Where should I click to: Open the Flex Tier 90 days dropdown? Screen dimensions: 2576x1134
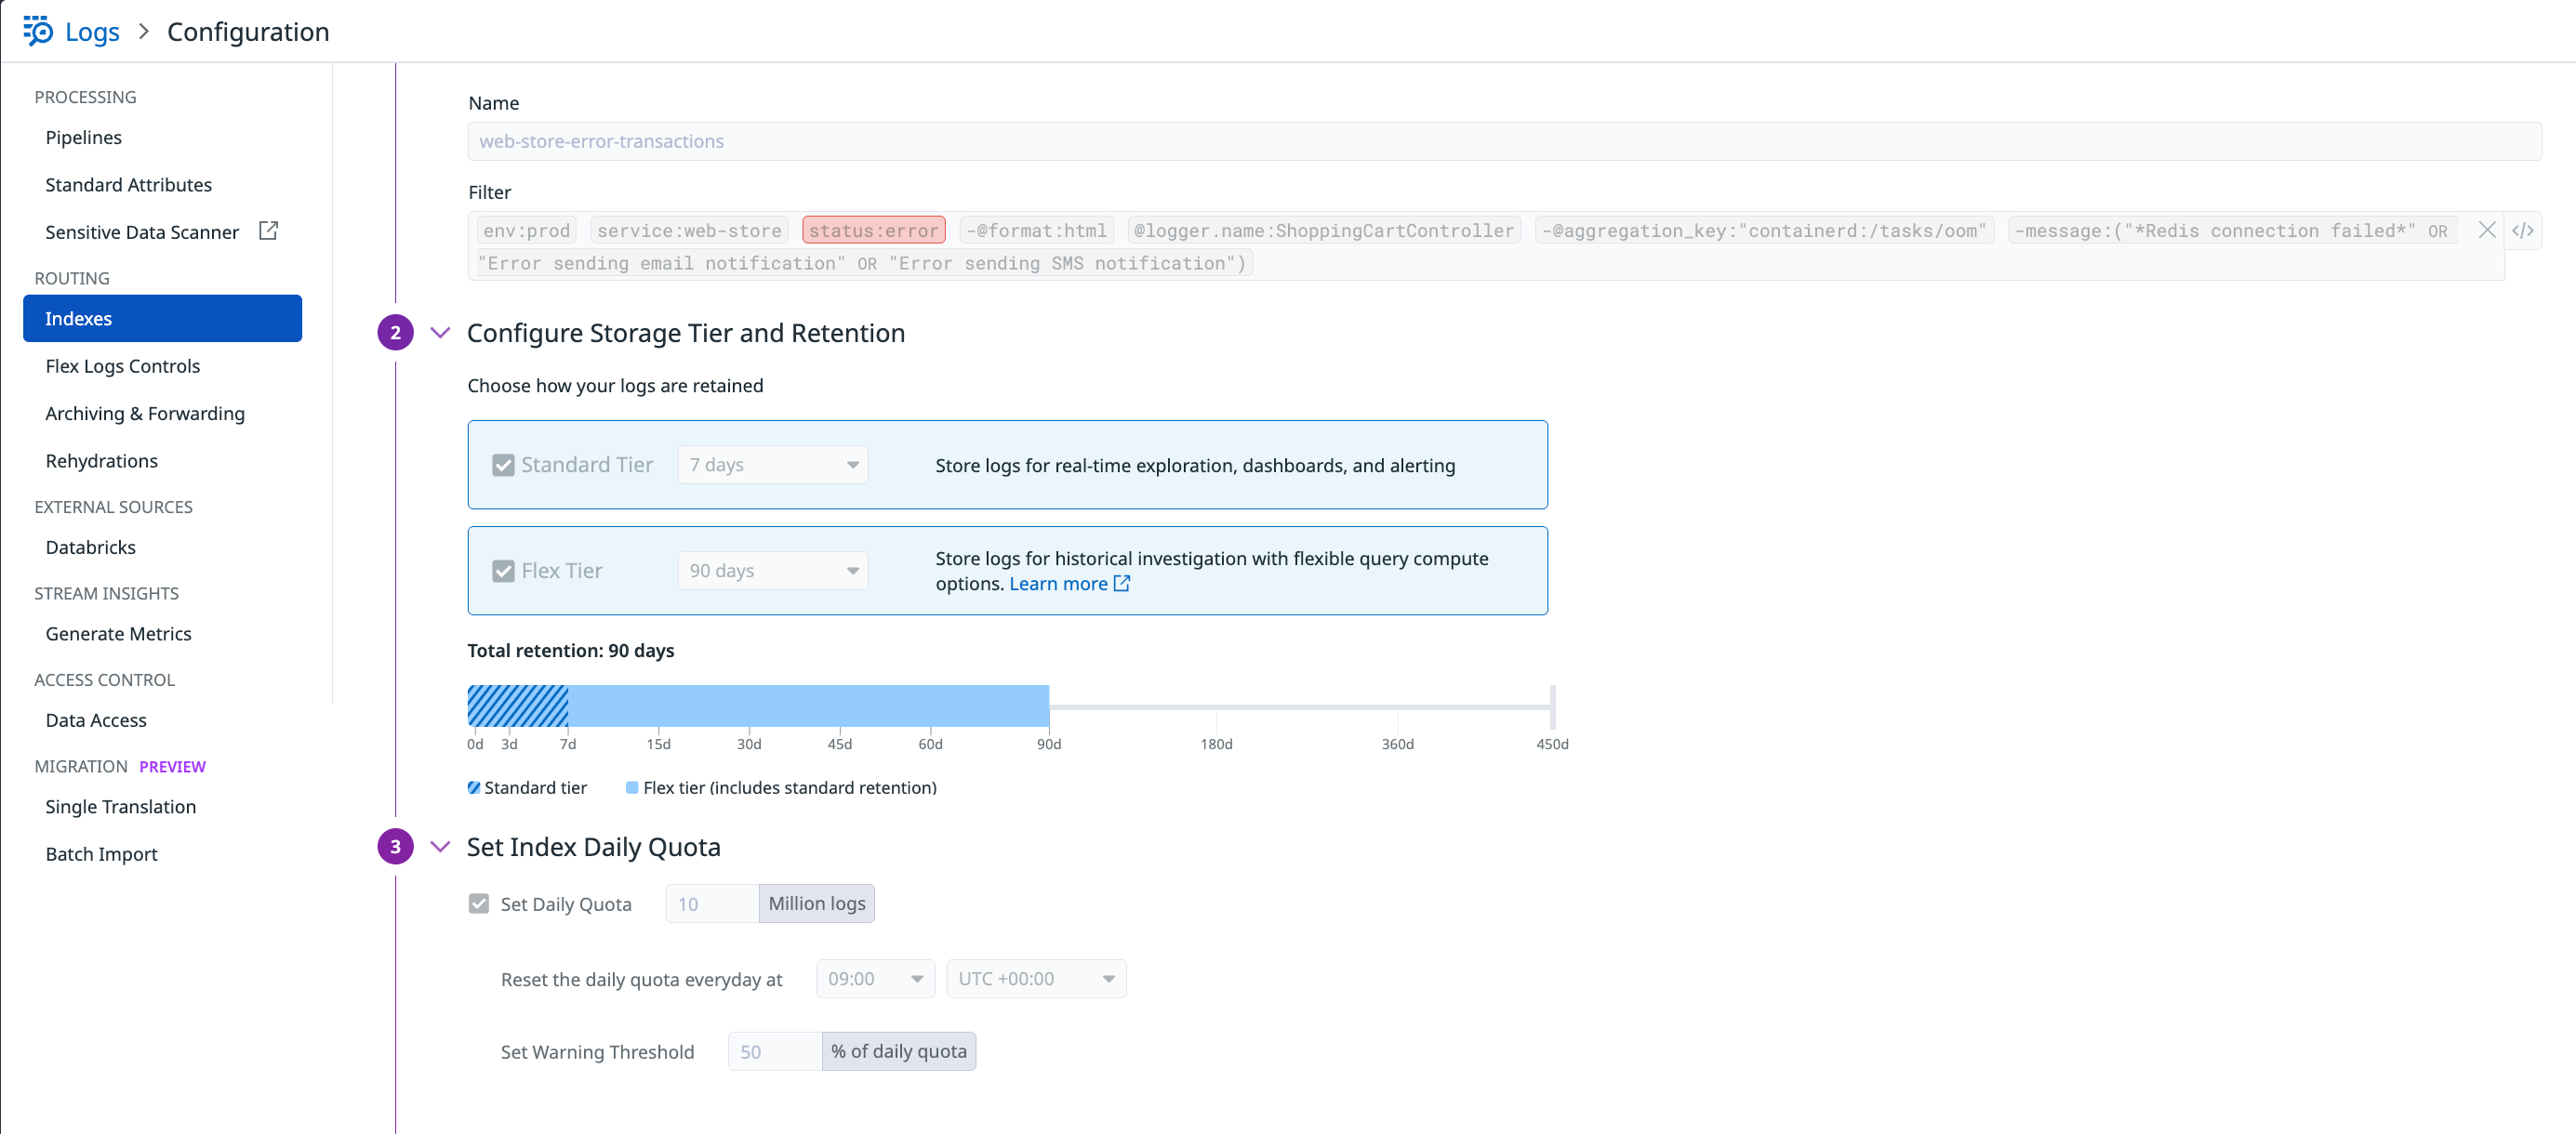click(773, 571)
